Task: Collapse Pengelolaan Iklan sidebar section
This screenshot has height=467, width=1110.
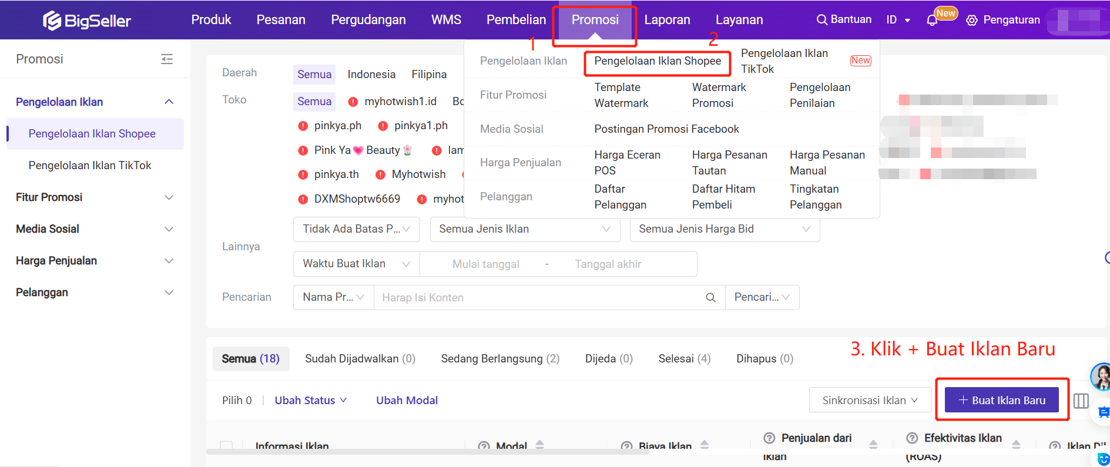Action: point(169,102)
